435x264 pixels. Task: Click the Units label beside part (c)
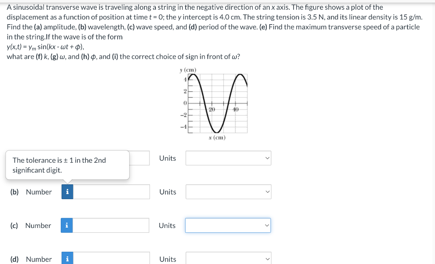(167, 225)
